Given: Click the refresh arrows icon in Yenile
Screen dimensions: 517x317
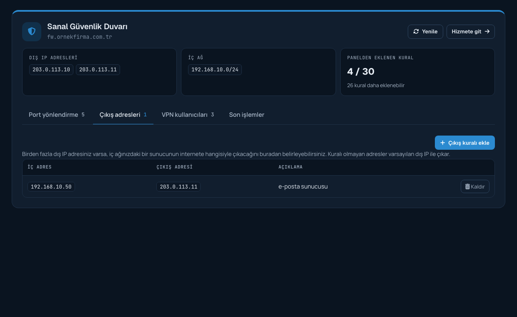Looking at the screenshot, I should [416, 32].
